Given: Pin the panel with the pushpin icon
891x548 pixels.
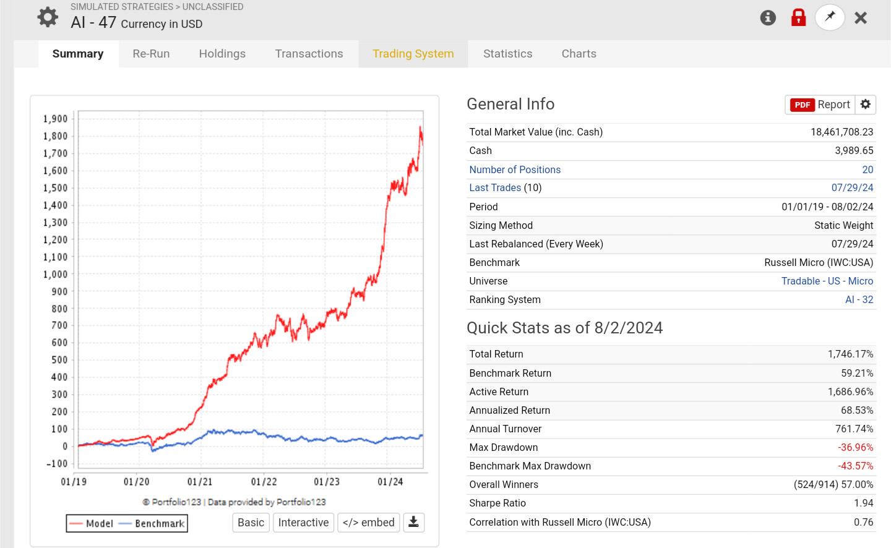Looking at the screenshot, I should tap(830, 17).
